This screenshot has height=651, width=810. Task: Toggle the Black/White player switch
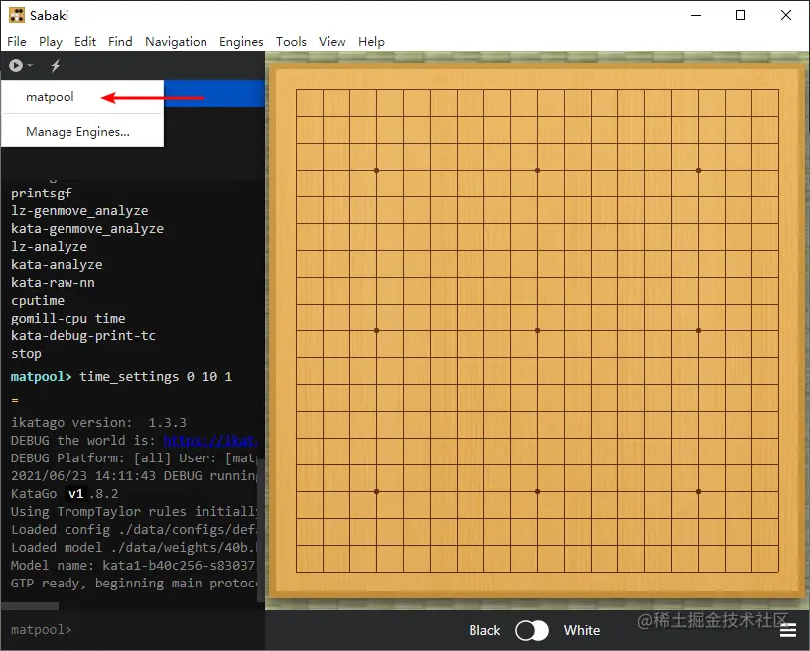(x=532, y=630)
